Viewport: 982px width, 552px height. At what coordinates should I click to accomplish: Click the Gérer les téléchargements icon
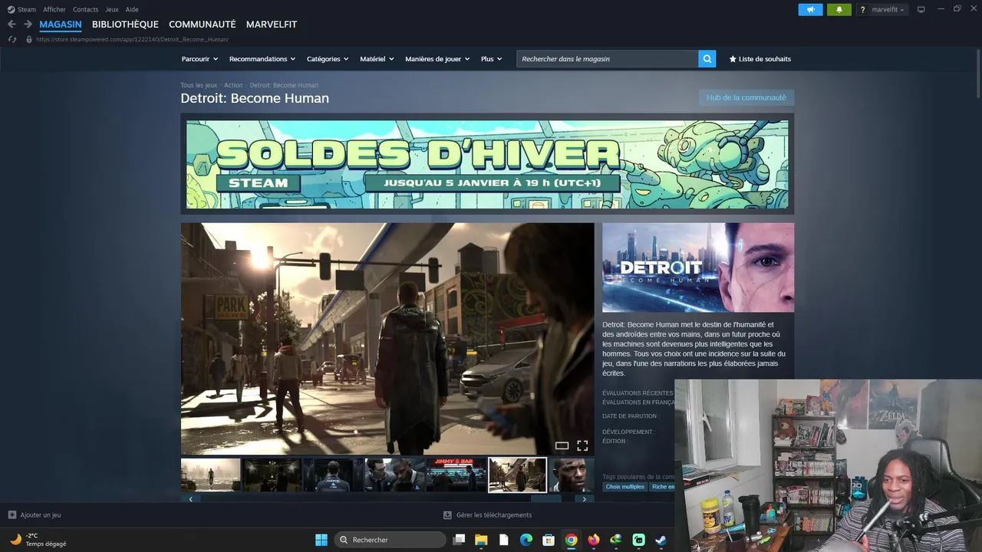(447, 515)
